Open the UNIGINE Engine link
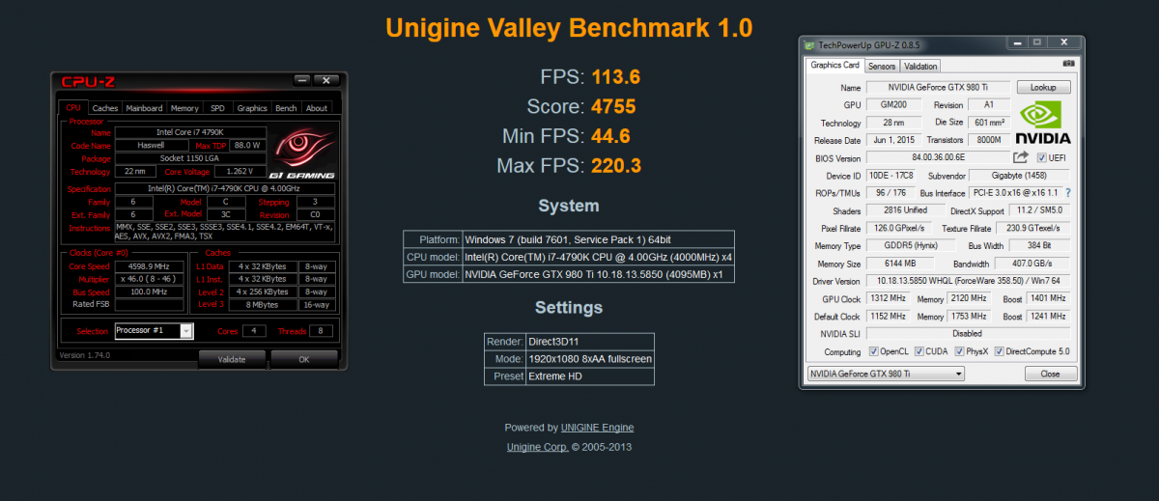Screen dimensions: 1159x501 597,428
